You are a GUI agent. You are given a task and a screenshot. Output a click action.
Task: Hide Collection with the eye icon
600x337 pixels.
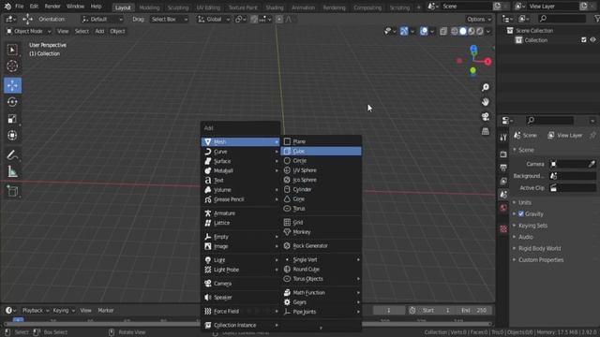pos(592,39)
